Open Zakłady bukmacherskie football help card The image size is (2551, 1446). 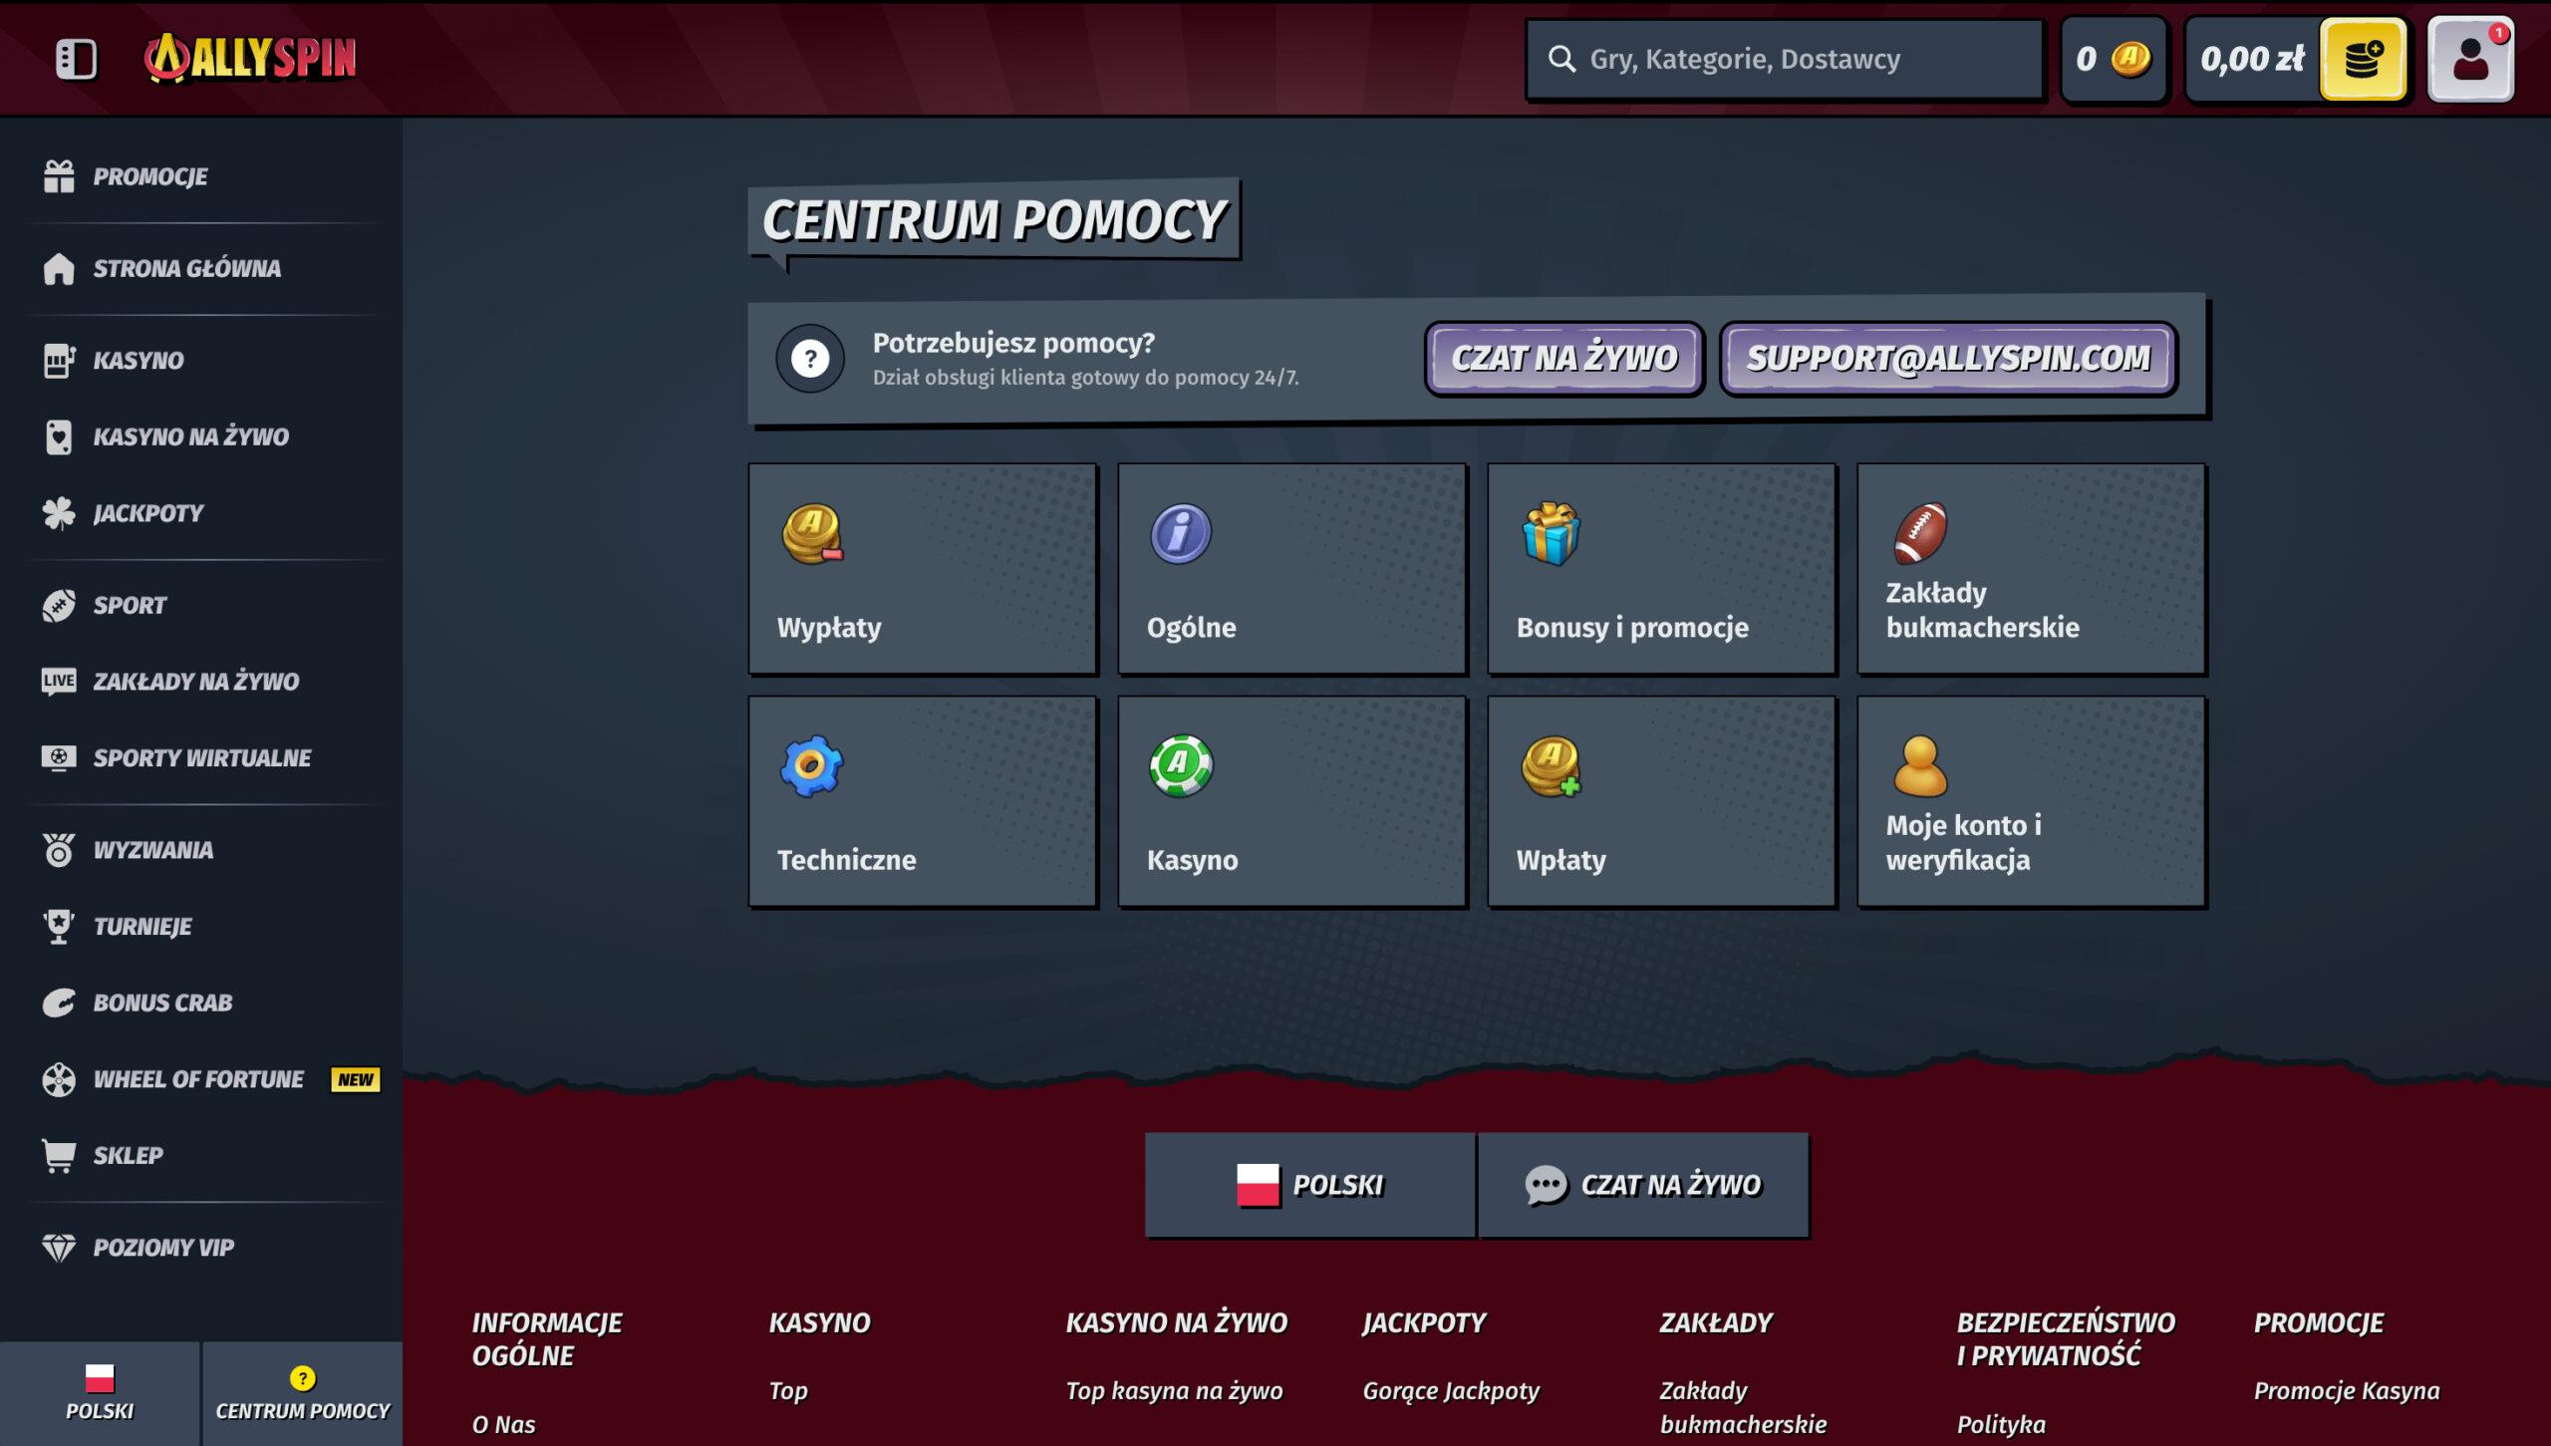coord(2031,569)
